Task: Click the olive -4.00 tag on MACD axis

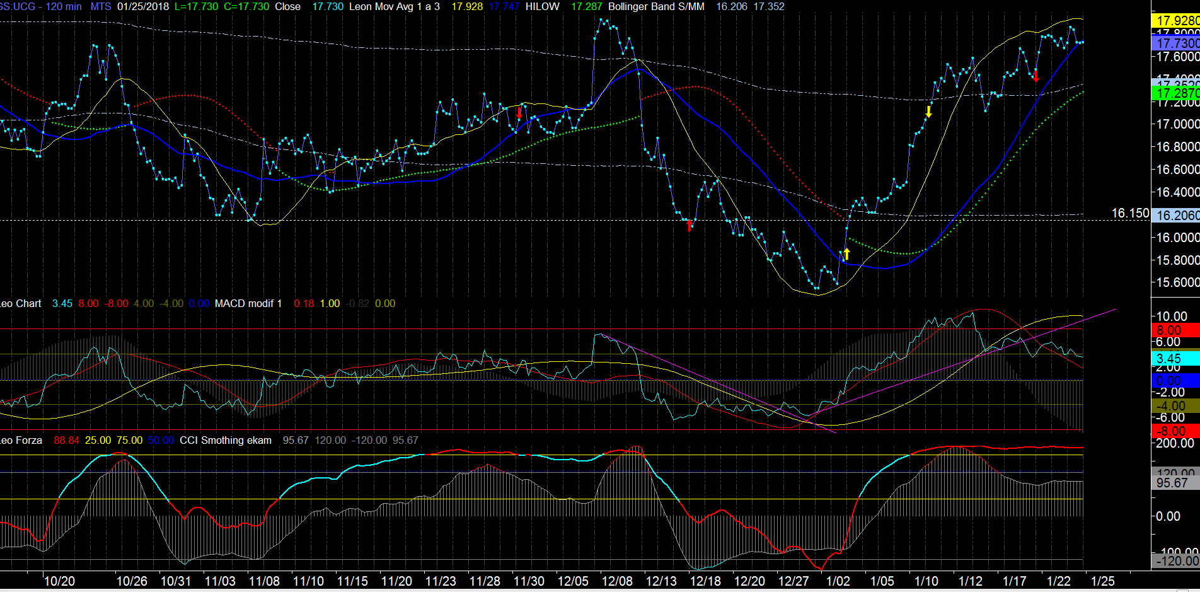Action: [x=1176, y=406]
